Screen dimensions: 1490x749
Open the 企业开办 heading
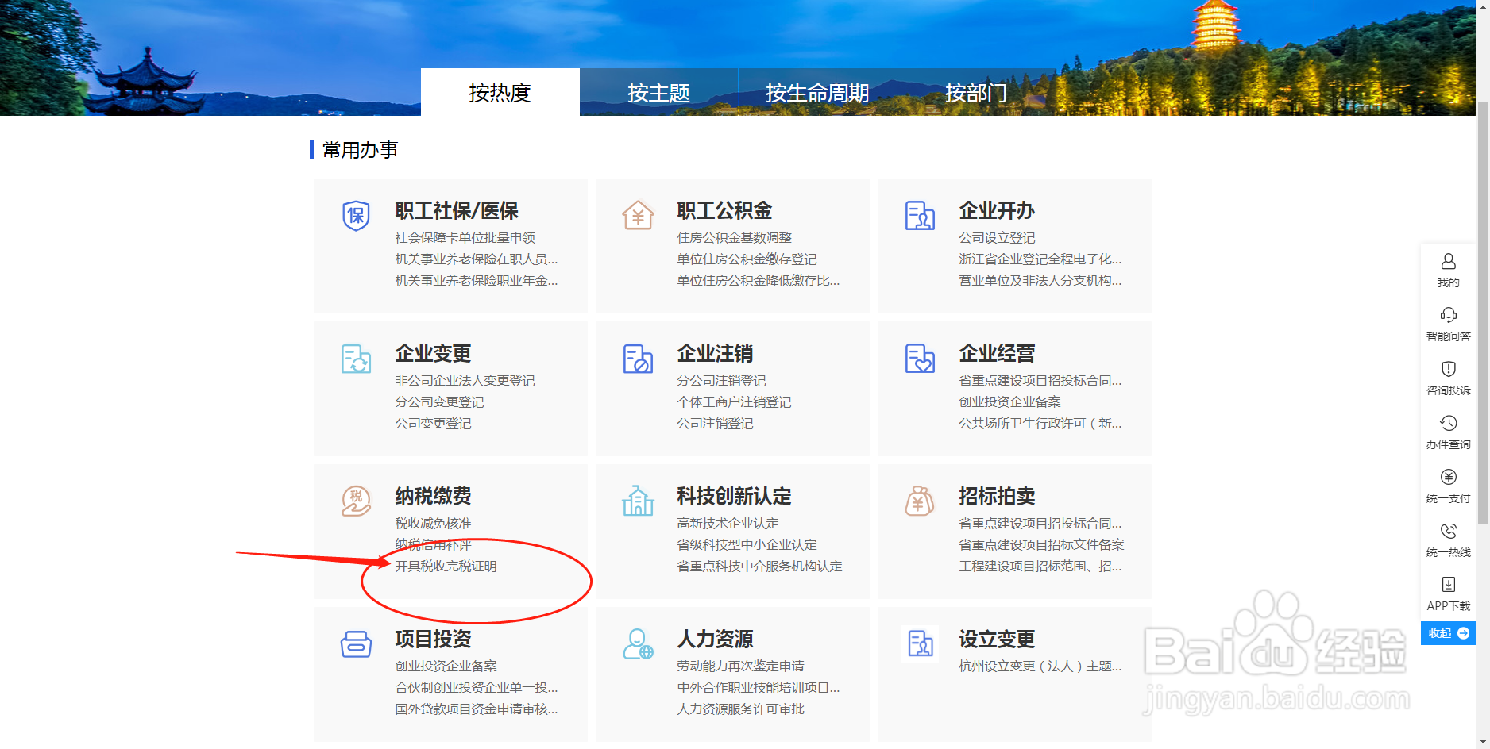pos(997,211)
